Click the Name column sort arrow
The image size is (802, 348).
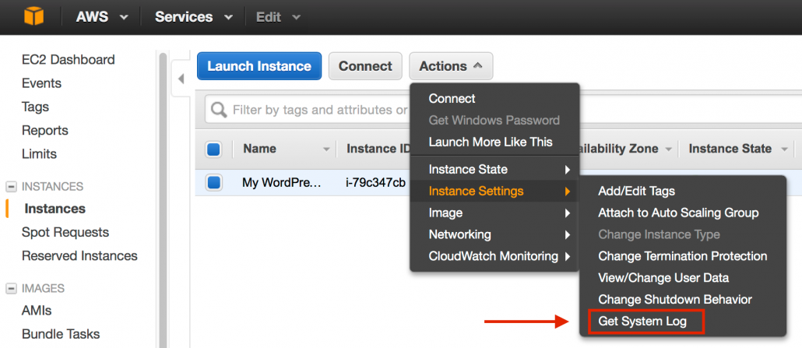(326, 149)
